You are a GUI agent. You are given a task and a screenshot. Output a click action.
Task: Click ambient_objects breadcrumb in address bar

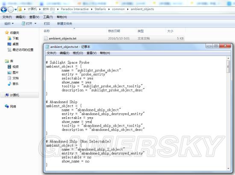click(142, 9)
